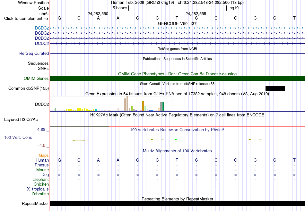Click the hg19 label beside scale bar
Image resolution: width=305 pixels, height=211 pixels.
coord(234,8)
